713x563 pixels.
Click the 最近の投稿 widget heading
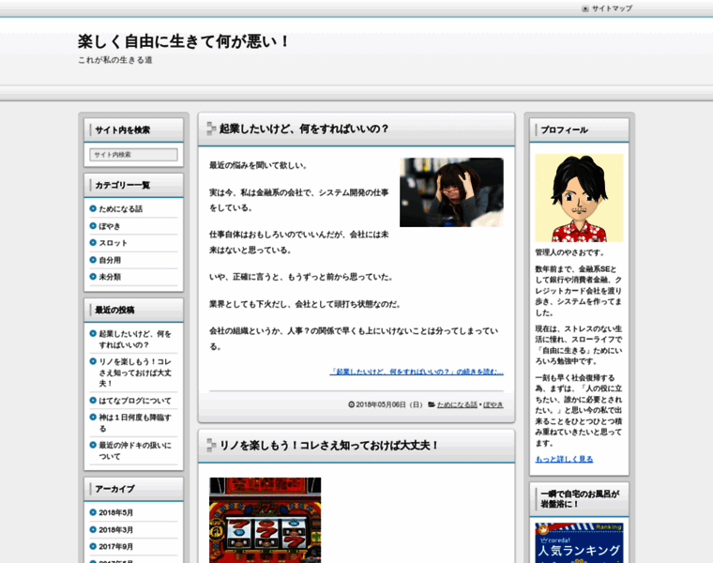(114, 311)
